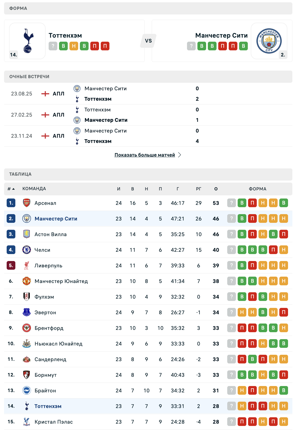Open Тоттенхэм team link in standings
Screen dimensions: 297x430
[x=48, y=406]
